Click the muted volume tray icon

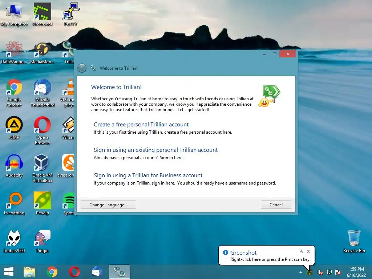coord(320,272)
